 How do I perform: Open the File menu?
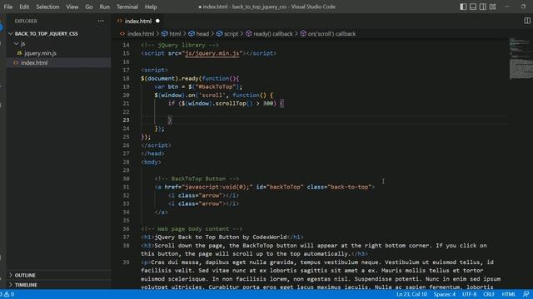8,7
